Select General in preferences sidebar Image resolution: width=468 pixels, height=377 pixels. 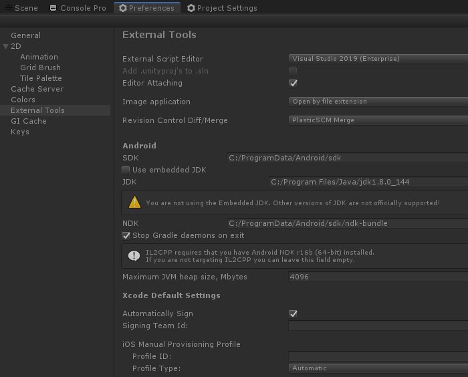(x=25, y=35)
